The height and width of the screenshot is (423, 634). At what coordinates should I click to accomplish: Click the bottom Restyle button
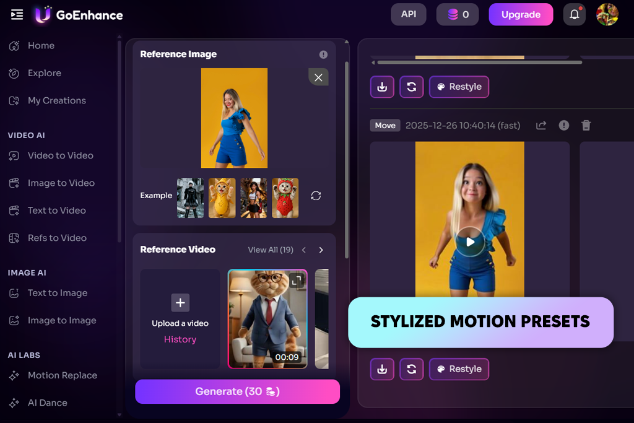pyautogui.click(x=459, y=369)
